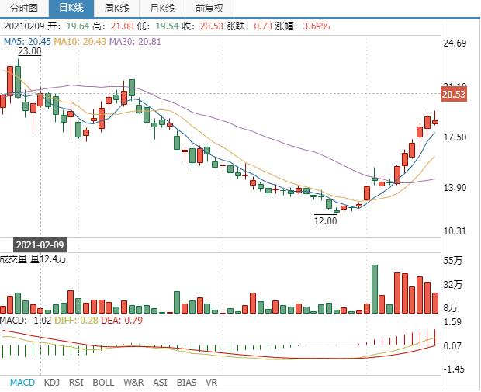Image resolution: width=481 pixels, height=392 pixels.
Task: Click the 23.00 high price label
Action: [x=30, y=51]
